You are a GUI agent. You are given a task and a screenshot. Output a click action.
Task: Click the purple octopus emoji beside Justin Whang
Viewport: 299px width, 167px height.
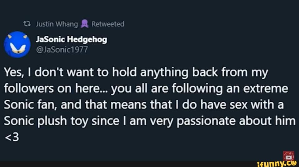(x=84, y=24)
